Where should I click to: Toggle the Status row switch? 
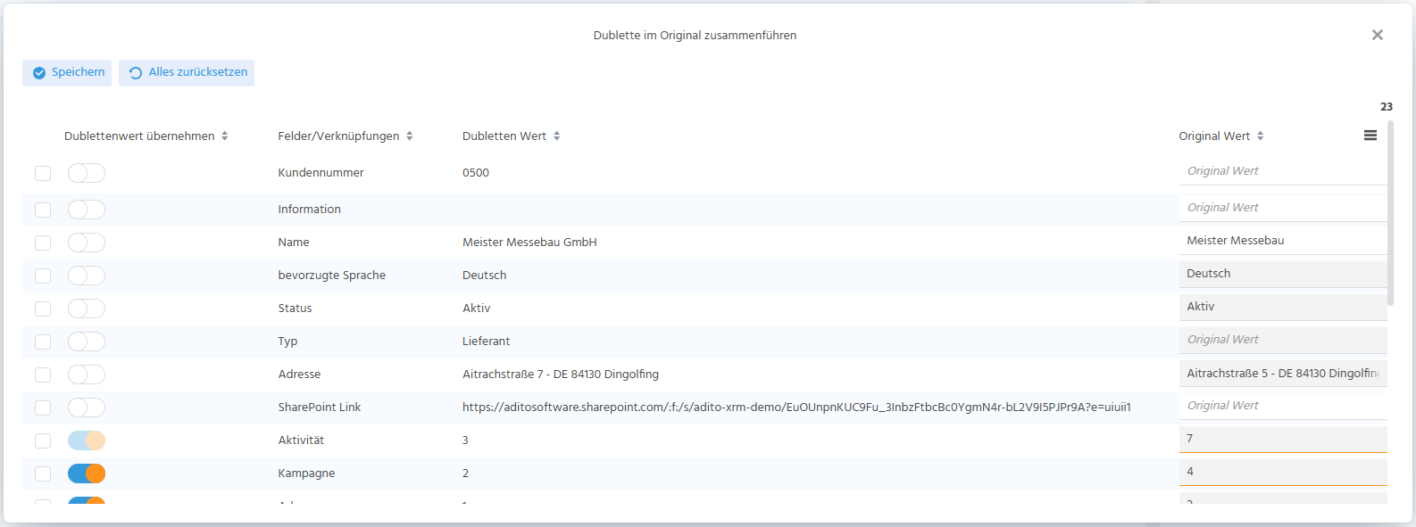87,309
